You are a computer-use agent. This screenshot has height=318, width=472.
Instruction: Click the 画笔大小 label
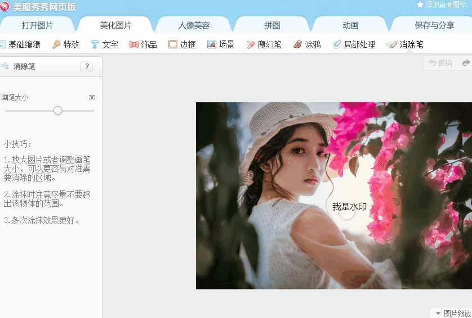[15, 97]
